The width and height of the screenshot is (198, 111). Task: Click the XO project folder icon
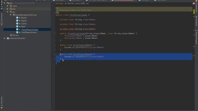[x=8, y=3]
